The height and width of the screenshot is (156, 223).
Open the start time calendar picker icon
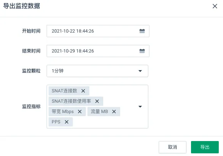pos(142,31)
